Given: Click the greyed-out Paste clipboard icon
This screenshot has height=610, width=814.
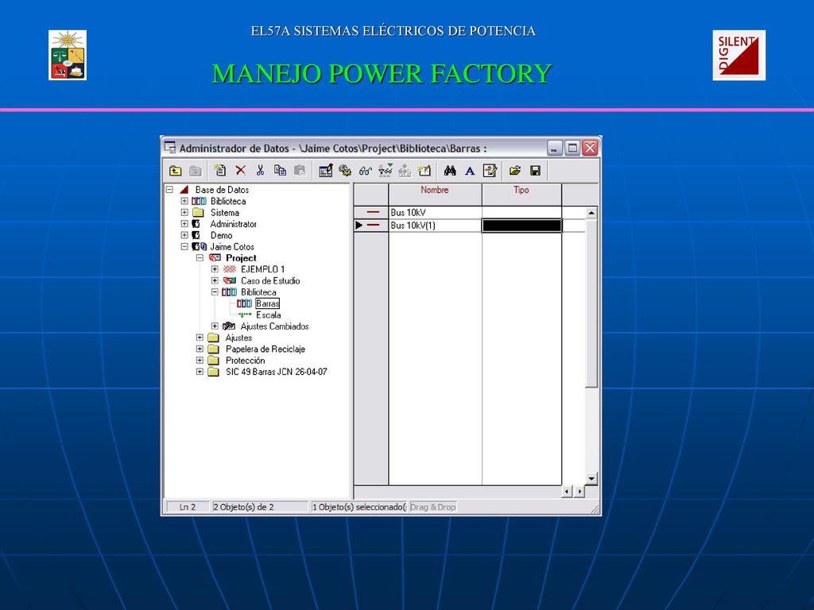Looking at the screenshot, I should [x=300, y=170].
